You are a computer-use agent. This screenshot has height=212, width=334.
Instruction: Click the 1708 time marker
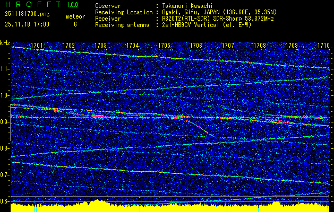click(260, 45)
